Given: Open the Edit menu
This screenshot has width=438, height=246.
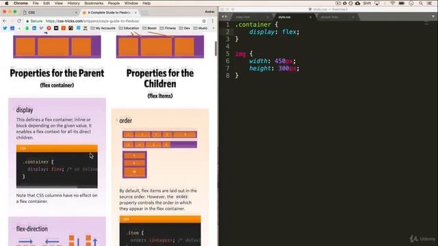Looking at the screenshot, I should pos(47,3).
